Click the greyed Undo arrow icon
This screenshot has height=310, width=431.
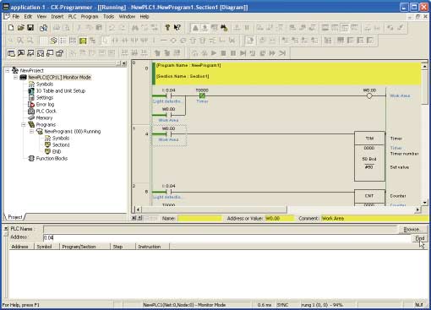coord(112,28)
